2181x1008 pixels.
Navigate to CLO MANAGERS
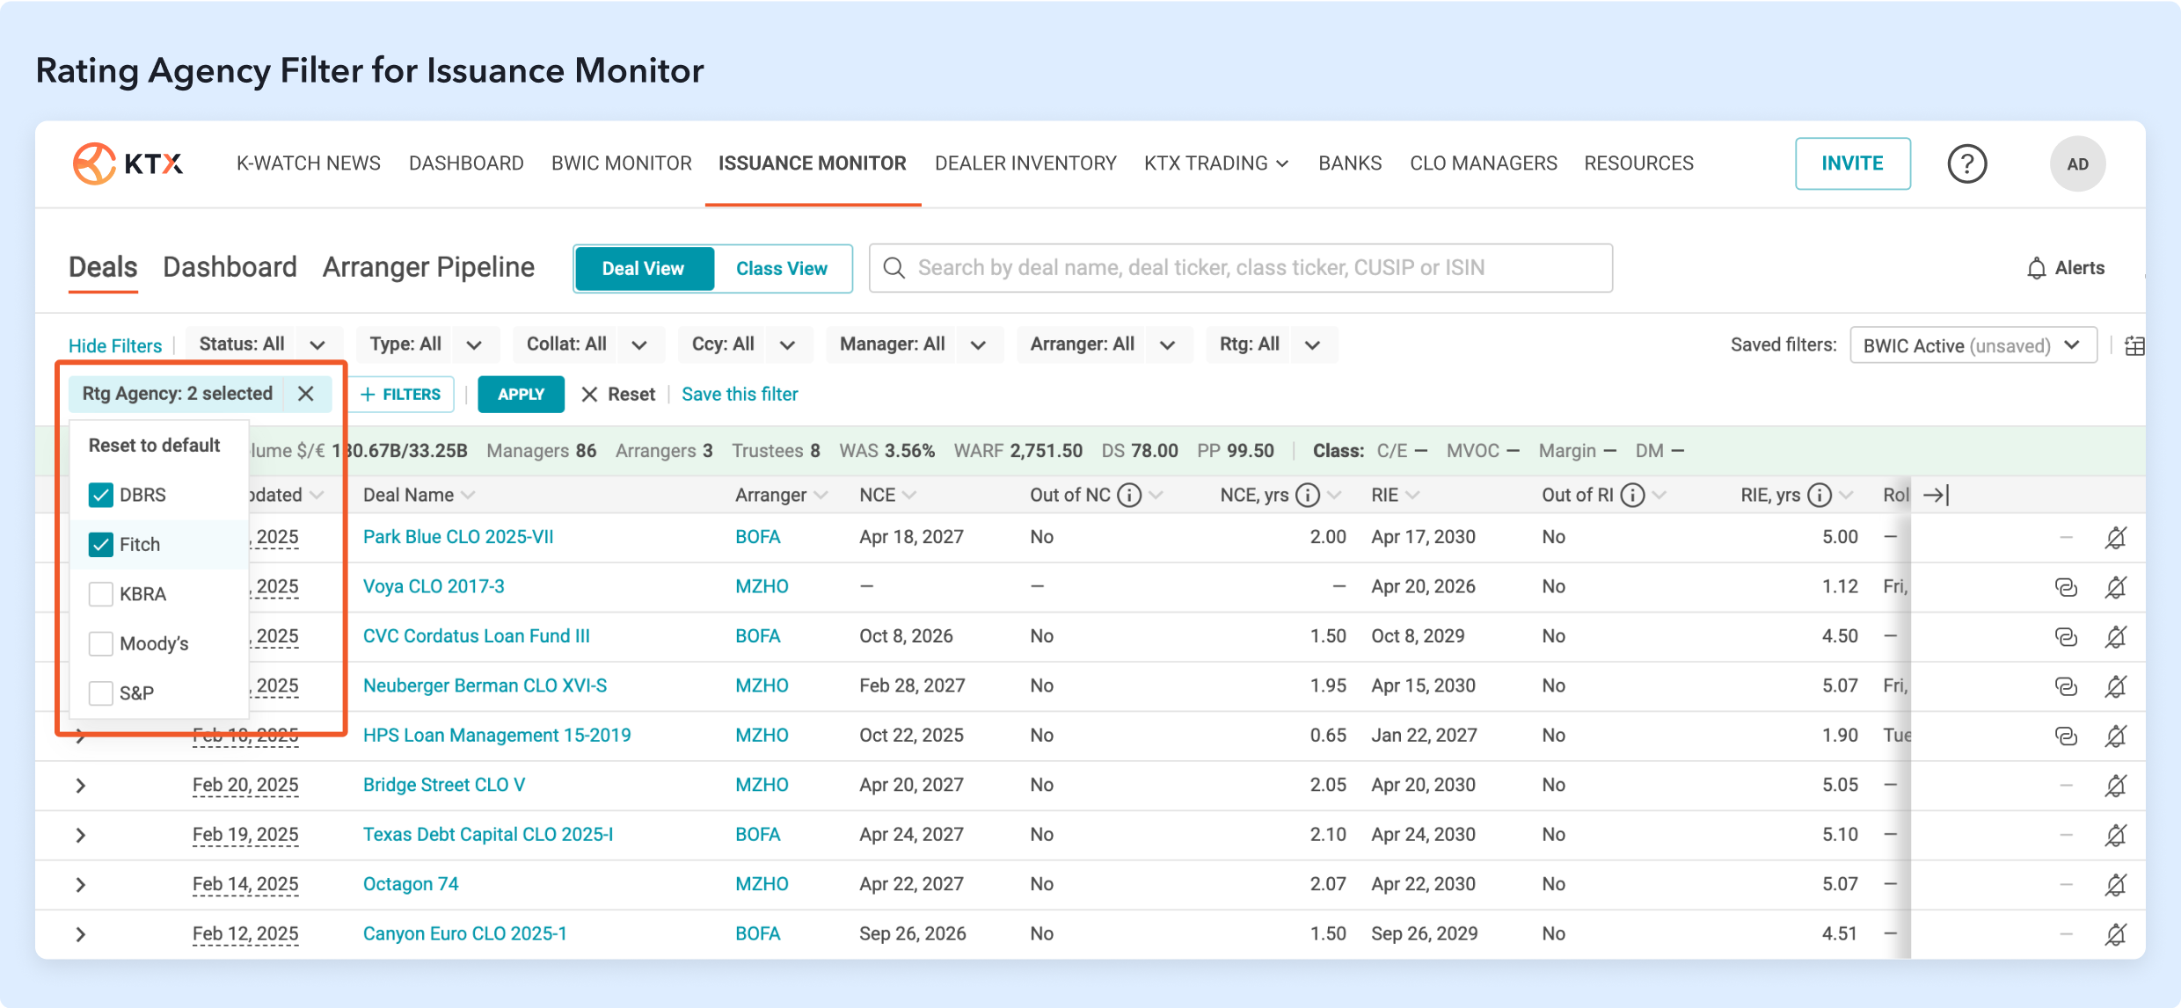(x=1484, y=163)
